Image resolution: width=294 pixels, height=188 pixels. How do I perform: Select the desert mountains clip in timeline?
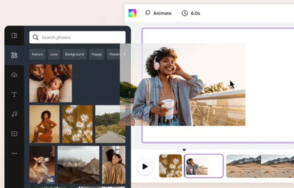(260, 166)
